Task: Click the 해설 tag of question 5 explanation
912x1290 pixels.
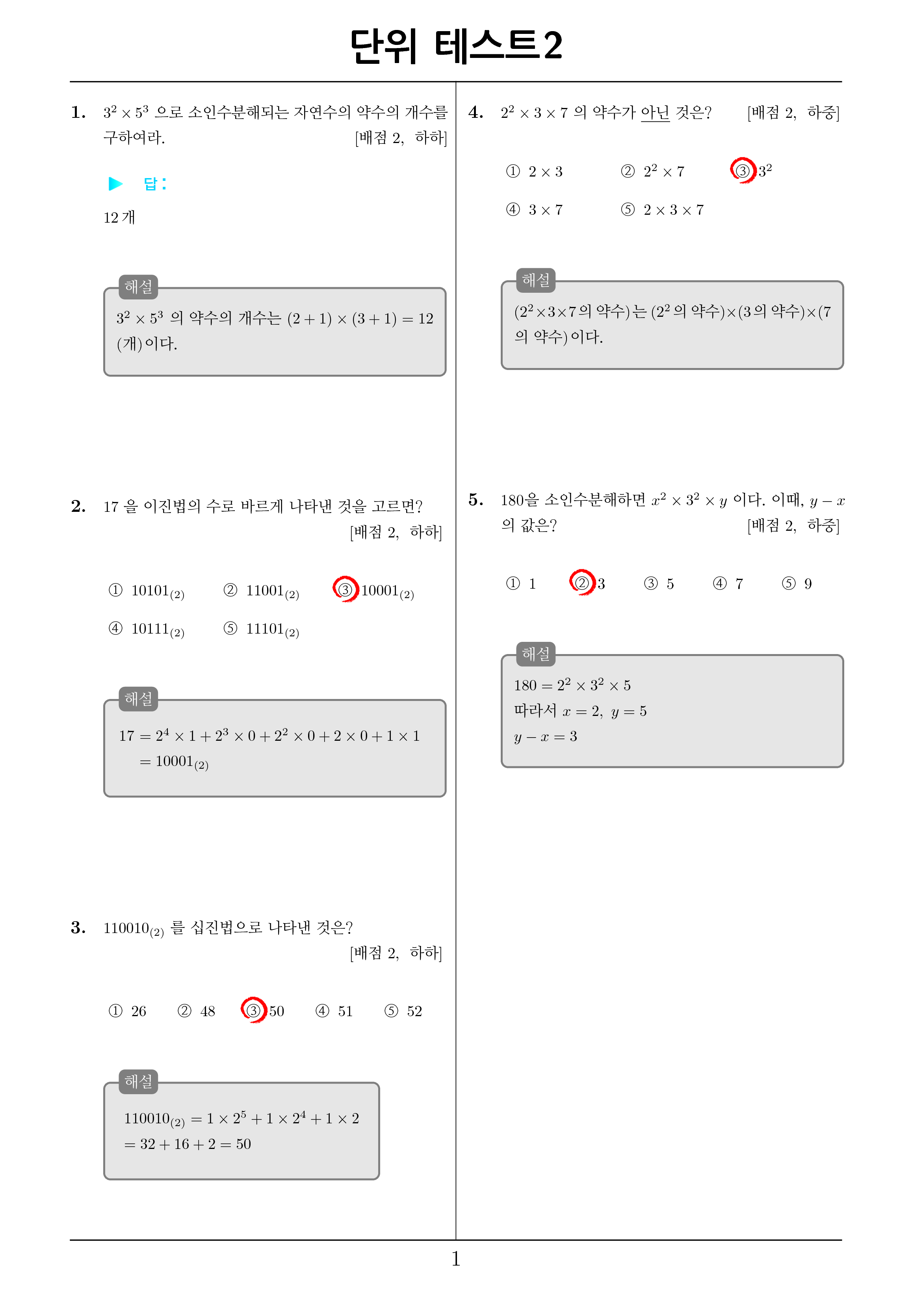Action: pos(535,653)
